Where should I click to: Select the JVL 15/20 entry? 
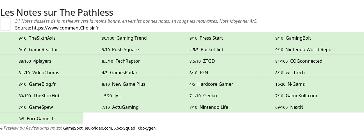click(x=127, y=96)
